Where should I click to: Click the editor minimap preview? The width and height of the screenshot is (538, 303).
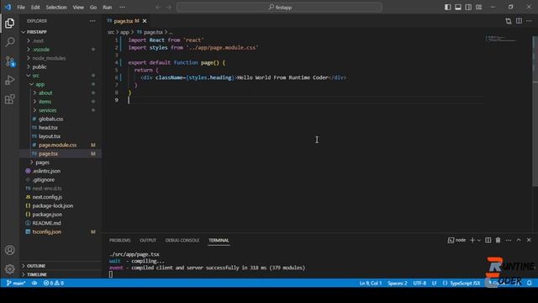pos(501,39)
